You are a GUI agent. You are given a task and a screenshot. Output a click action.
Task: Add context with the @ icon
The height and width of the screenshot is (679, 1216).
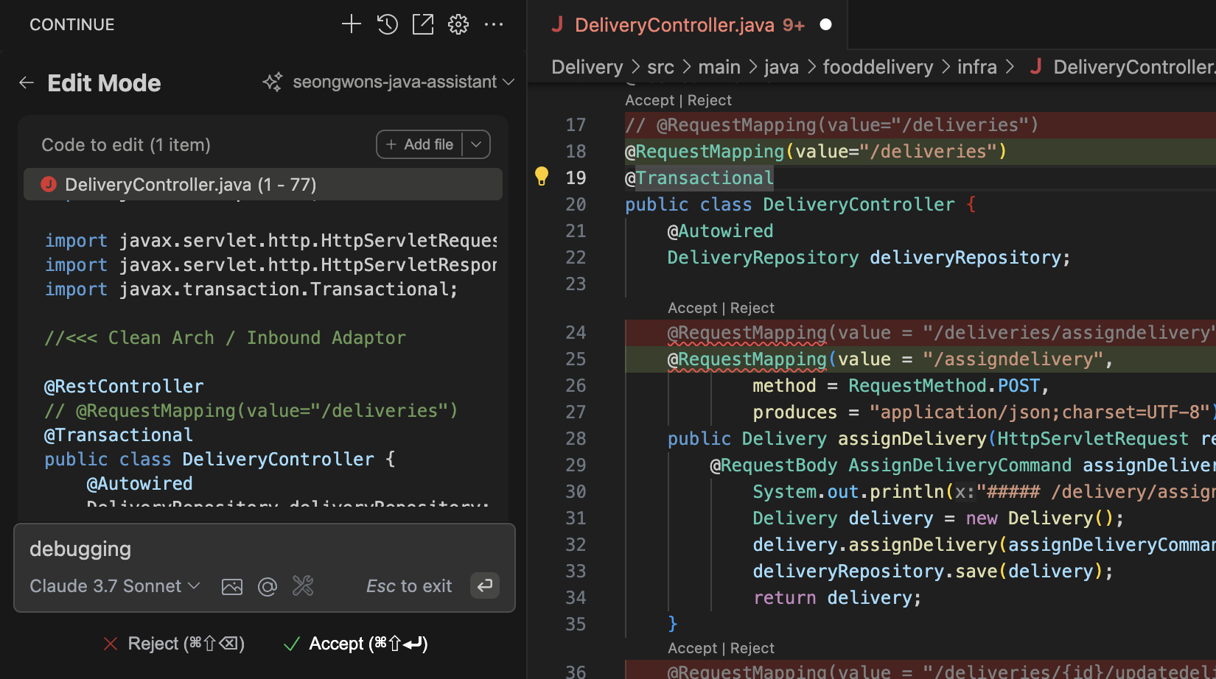click(x=268, y=586)
